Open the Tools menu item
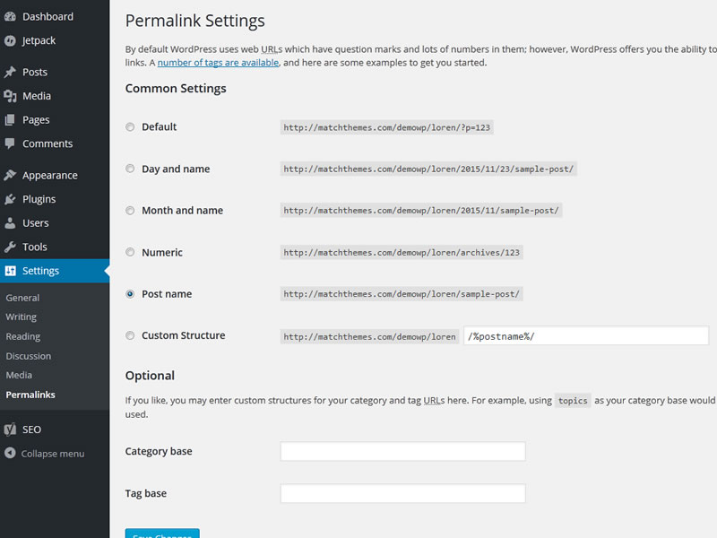 [35, 247]
